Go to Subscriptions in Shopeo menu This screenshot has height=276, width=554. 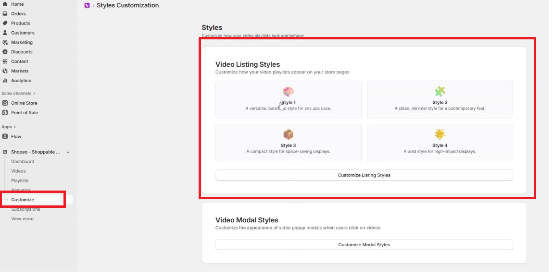coord(25,209)
